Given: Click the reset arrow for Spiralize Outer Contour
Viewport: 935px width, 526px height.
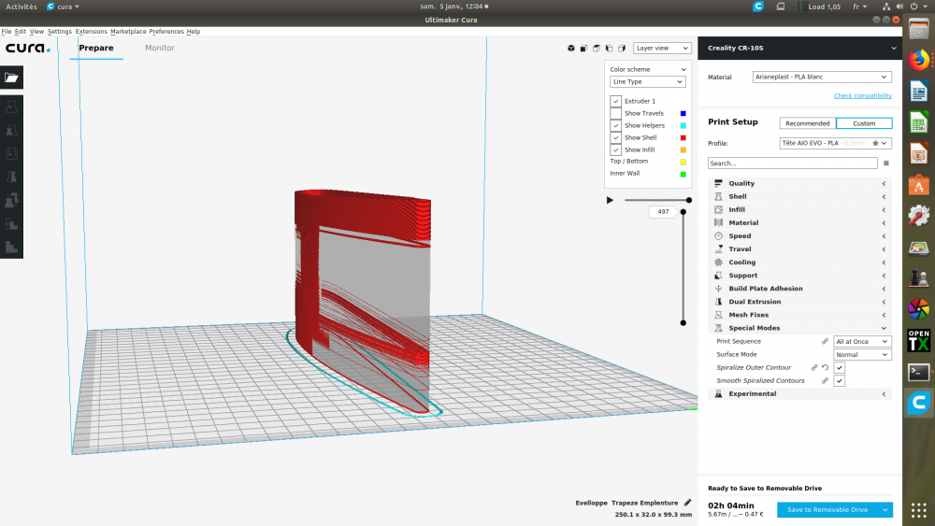Looking at the screenshot, I should (825, 368).
